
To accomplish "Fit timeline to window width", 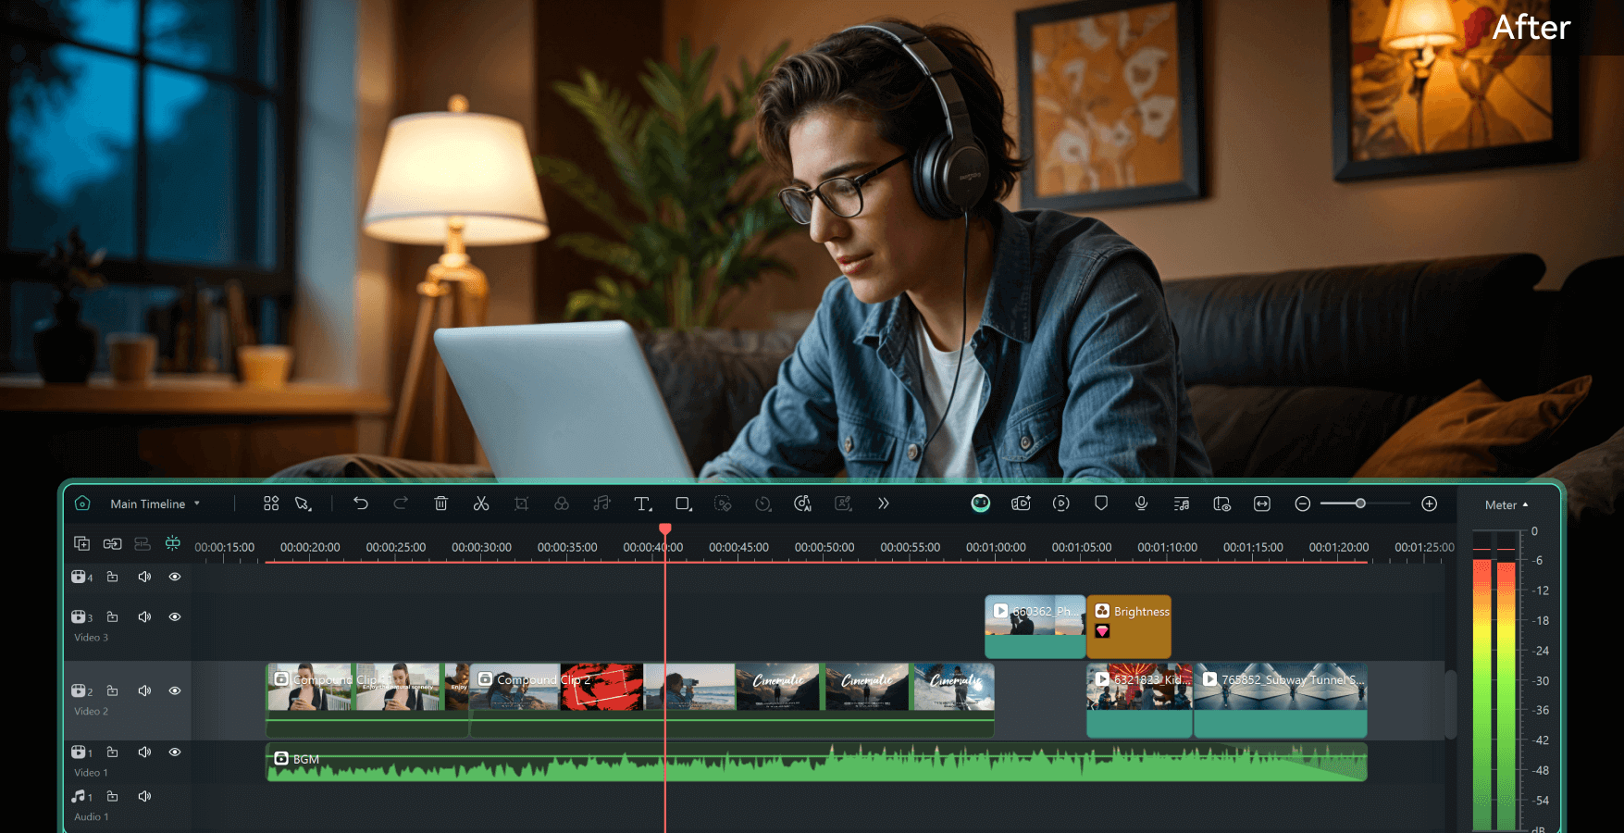I will 1262,504.
